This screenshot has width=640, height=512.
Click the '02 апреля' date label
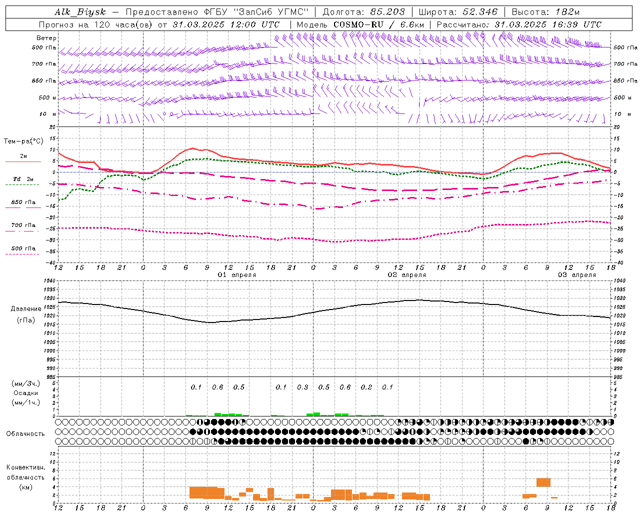(x=407, y=275)
